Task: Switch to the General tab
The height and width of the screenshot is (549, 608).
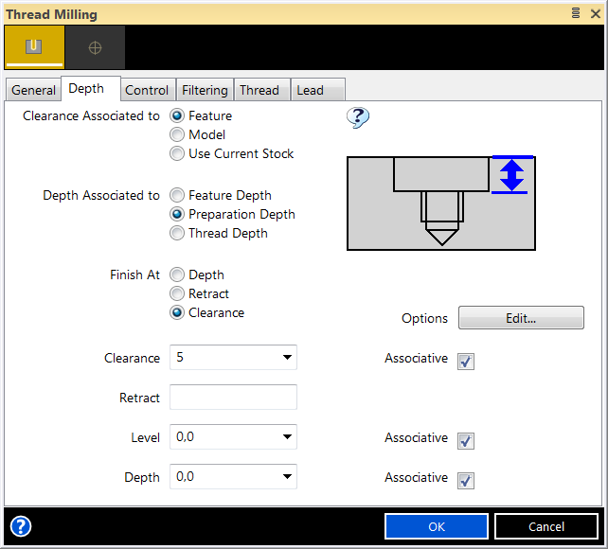Action: coord(33,90)
